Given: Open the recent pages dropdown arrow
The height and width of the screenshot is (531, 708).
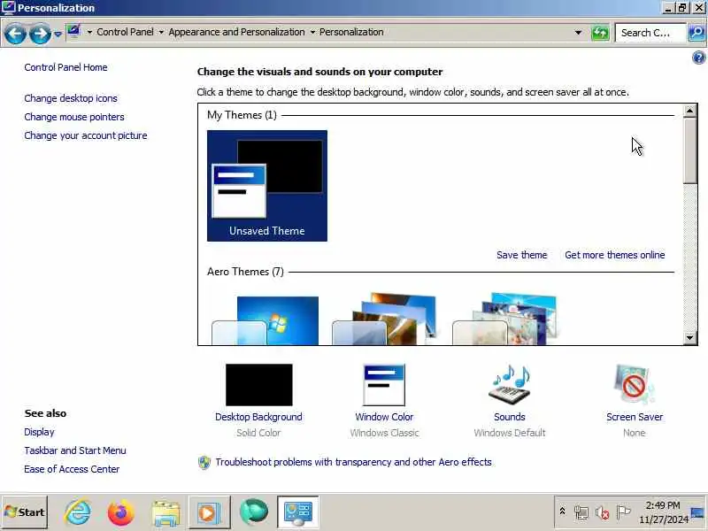Looking at the screenshot, I should coord(58,34).
